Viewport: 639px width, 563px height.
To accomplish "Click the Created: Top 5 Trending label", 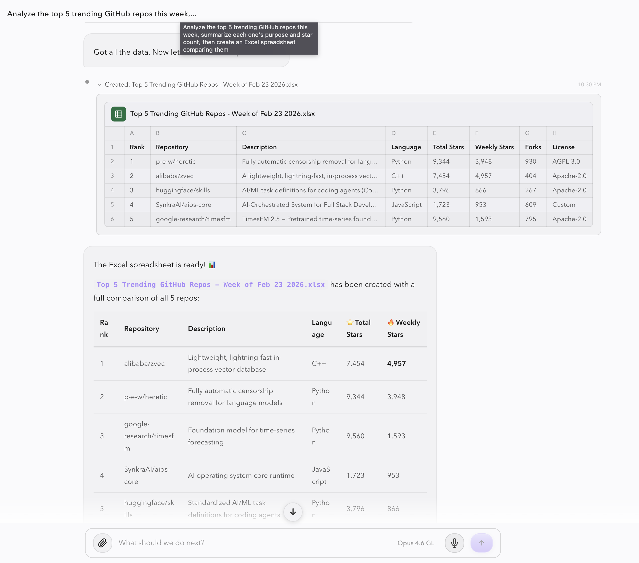I will [201, 84].
